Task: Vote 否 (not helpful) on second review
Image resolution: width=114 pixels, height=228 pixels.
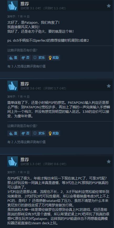Action: click(x=25, y=133)
